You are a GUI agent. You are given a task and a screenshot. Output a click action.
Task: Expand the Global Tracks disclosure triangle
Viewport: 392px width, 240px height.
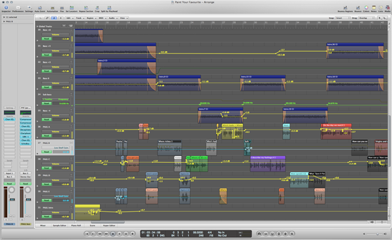(37, 26)
